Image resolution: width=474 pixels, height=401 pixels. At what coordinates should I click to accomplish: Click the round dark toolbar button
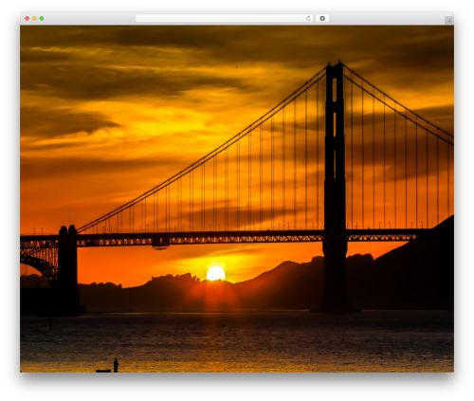click(x=322, y=19)
